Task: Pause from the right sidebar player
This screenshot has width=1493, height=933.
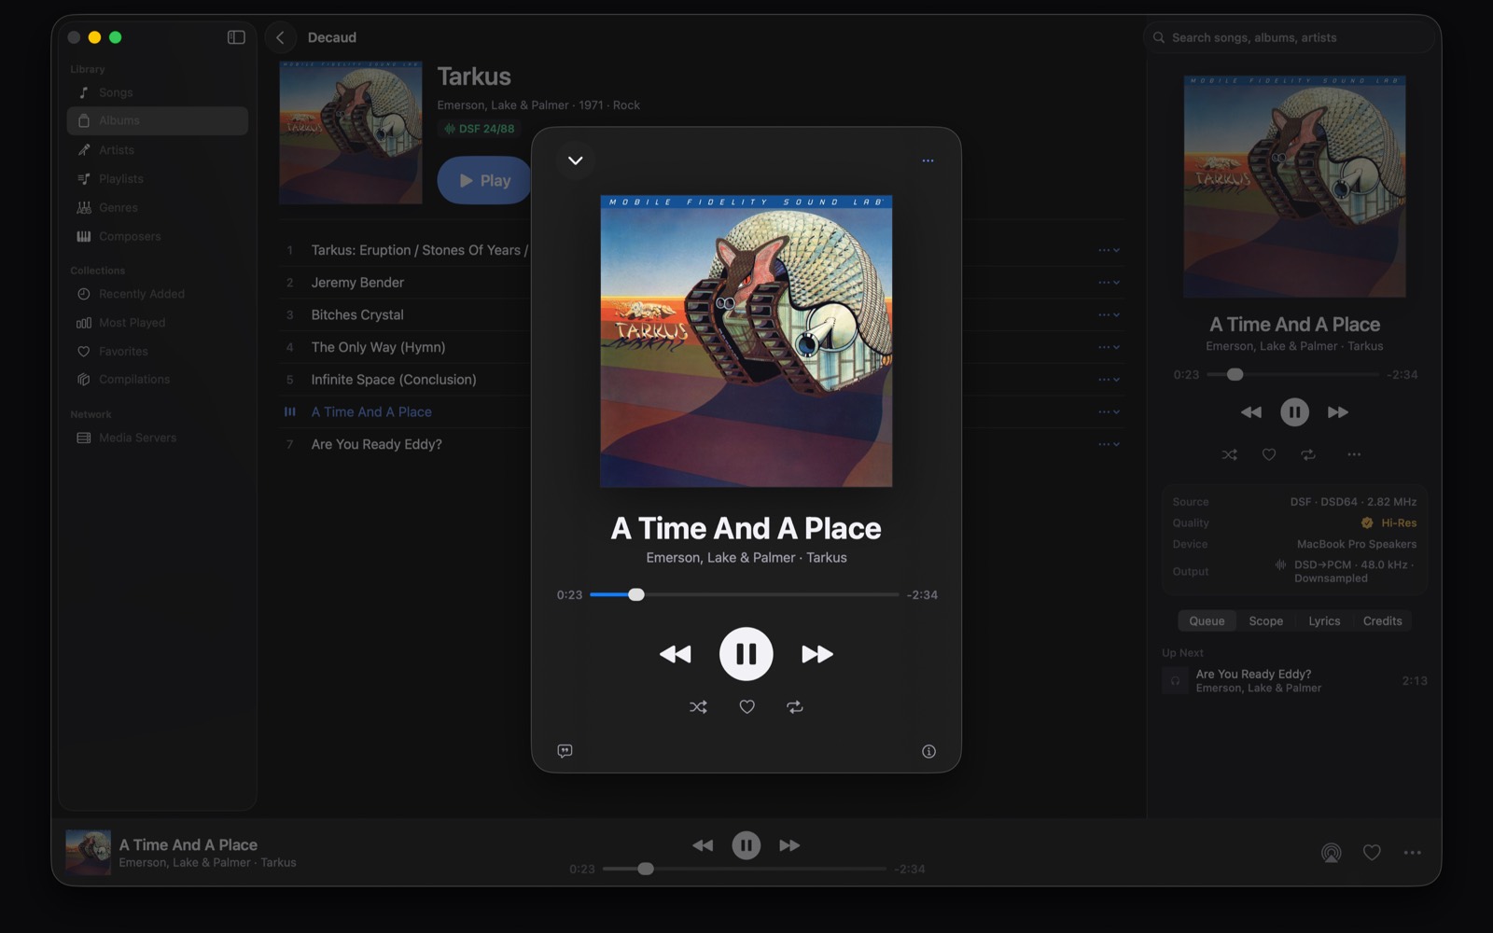Action: [1294, 412]
